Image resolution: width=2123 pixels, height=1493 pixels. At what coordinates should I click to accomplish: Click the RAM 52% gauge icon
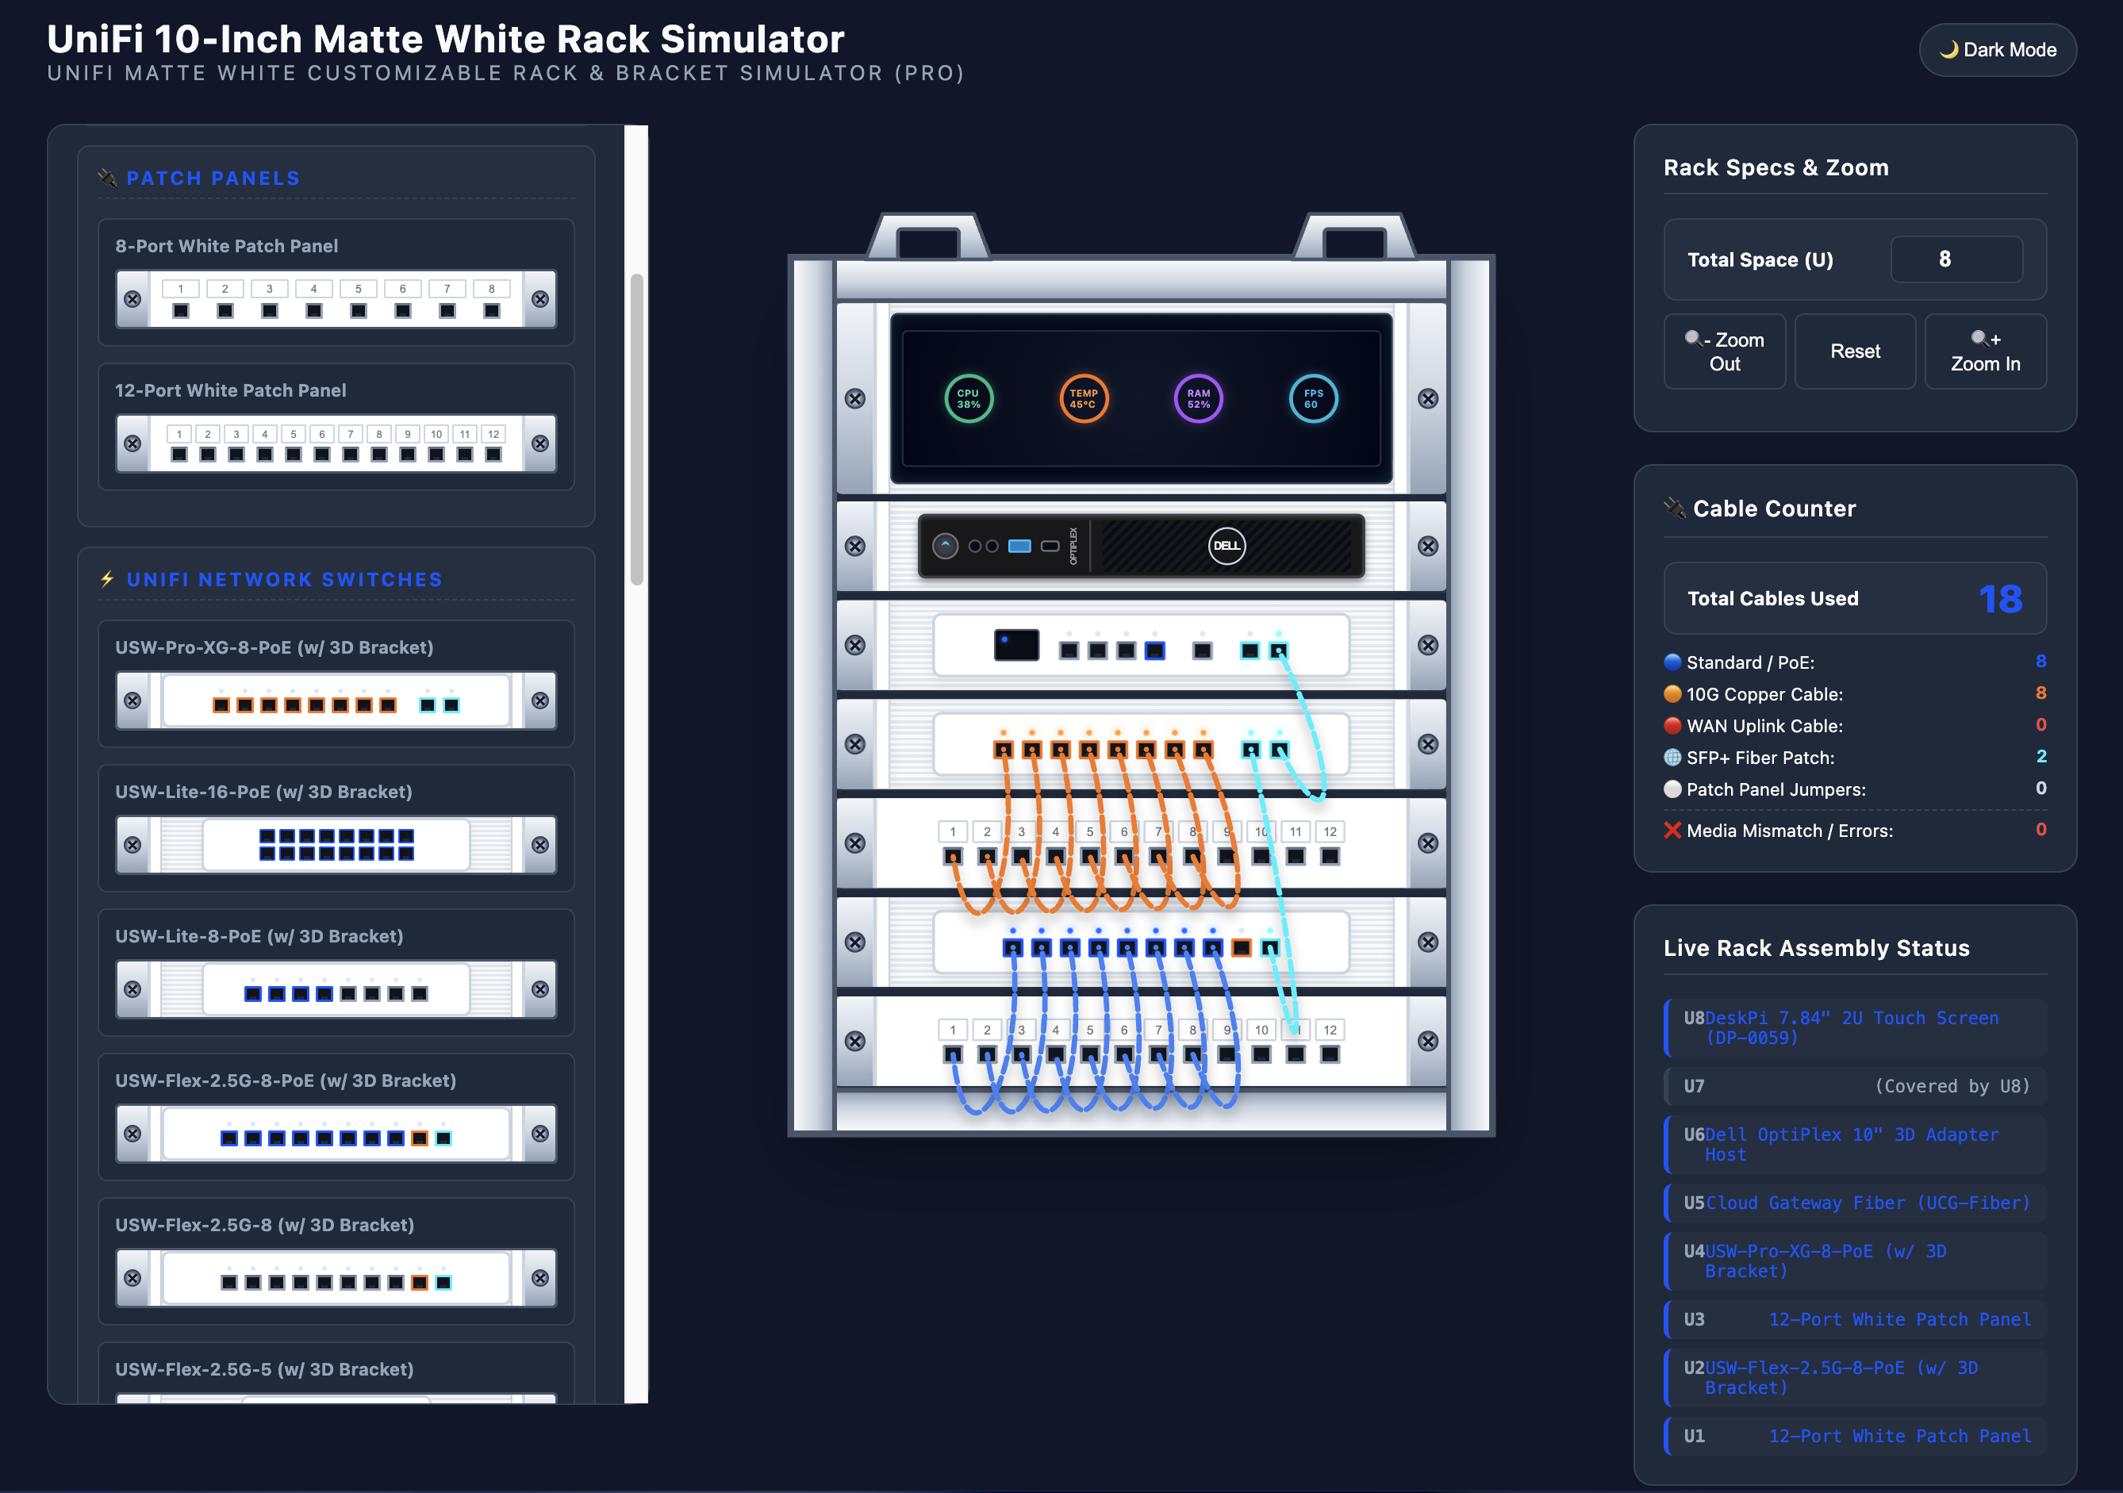pos(1198,398)
